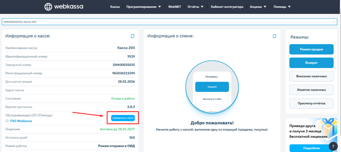Click the protocol version 2.0.3
This screenshot has width=341, height=152.
pyautogui.click(x=131, y=107)
